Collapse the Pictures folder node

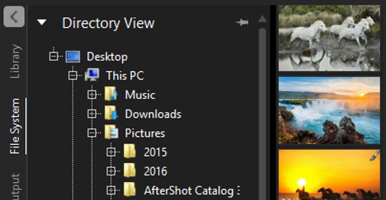pyautogui.click(x=92, y=133)
